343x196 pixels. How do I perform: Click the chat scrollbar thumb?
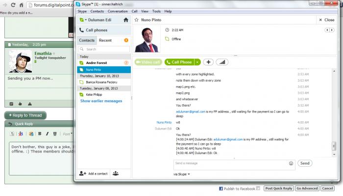click(x=334, y=146)
